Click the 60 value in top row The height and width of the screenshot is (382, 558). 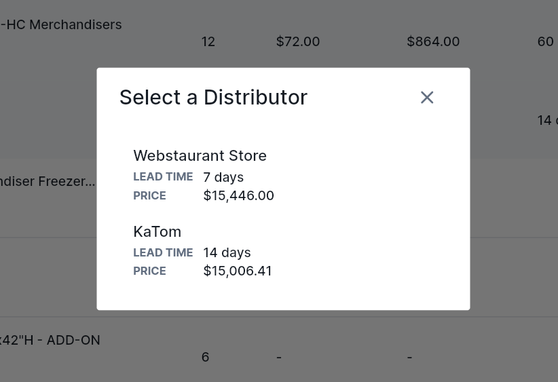click(x=545, y=41)
